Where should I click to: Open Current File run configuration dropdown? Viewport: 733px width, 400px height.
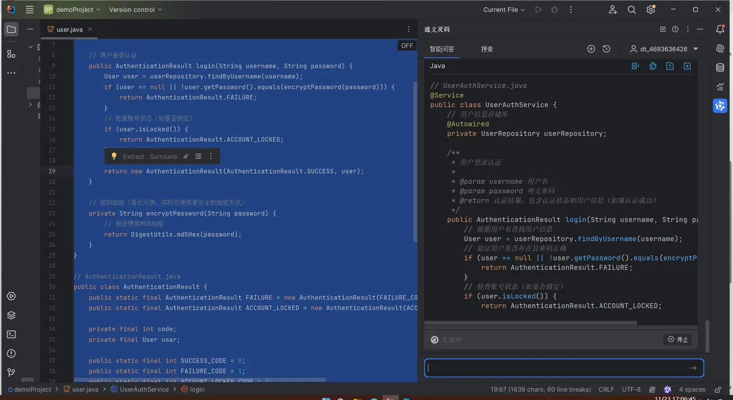point(504,9)
